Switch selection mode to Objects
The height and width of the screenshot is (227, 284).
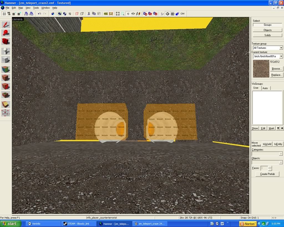(267, 30)
